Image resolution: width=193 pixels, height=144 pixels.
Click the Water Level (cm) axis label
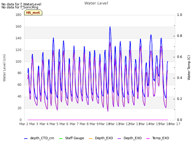click(x=4, y=68)
